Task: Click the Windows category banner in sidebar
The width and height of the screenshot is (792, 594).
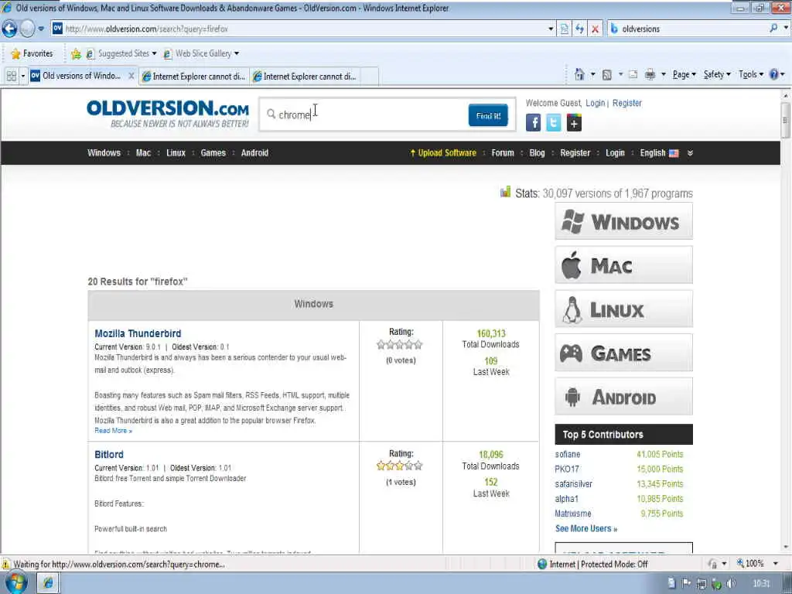Action: coord(624,221)
